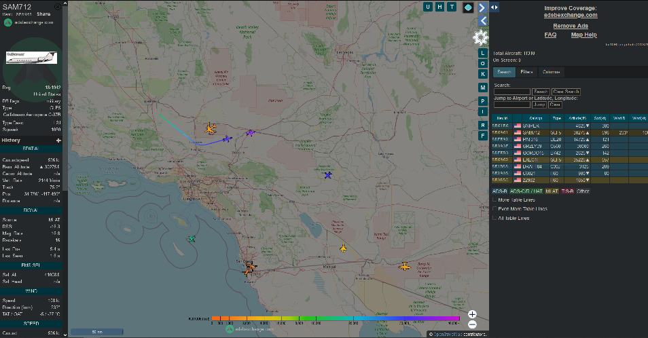
Task: Select the GRZLY39 row in the table
Action: tap(570, 146)
